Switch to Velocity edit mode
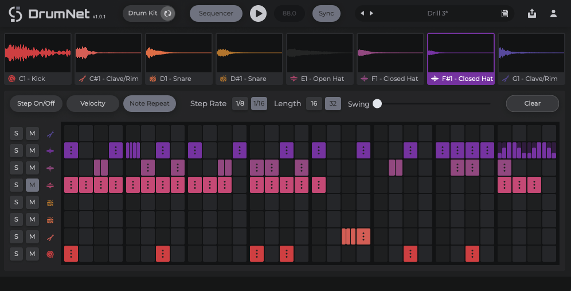Image resolution: width=571 pixels, height=291 pixels. 92,103
